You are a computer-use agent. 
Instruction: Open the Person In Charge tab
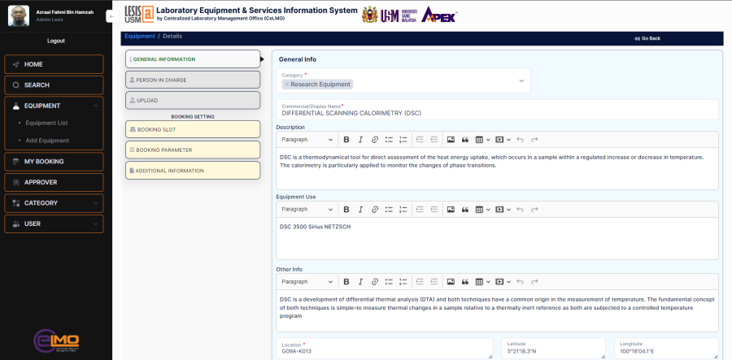tap(193, 80)
